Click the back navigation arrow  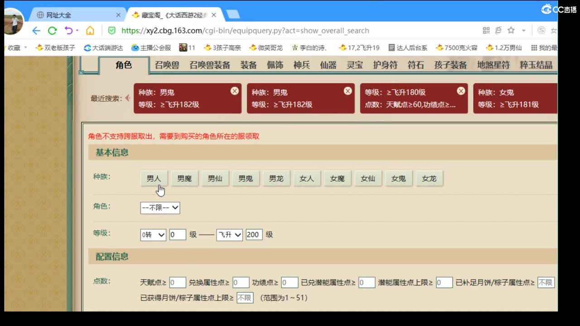(36, 30)
